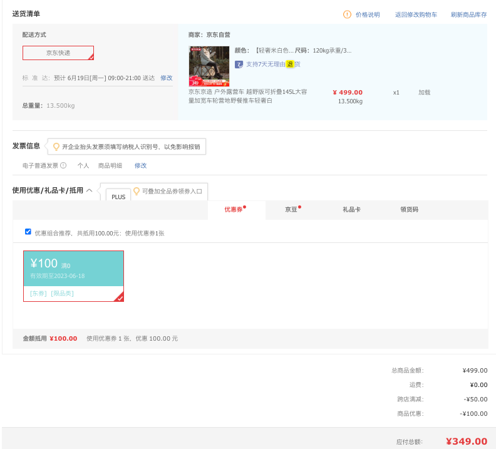Screen dimensions: 496x449
Task: Open product title 京东京造 户外露营车
Action: [247, 96]
